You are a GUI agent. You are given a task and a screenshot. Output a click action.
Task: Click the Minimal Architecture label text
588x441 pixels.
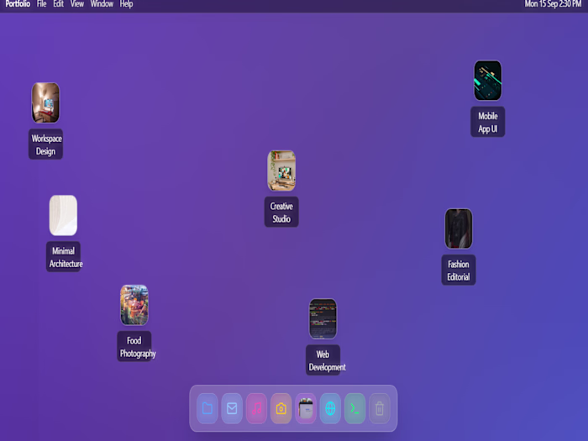pyautogui.click(x=65, y=257)
